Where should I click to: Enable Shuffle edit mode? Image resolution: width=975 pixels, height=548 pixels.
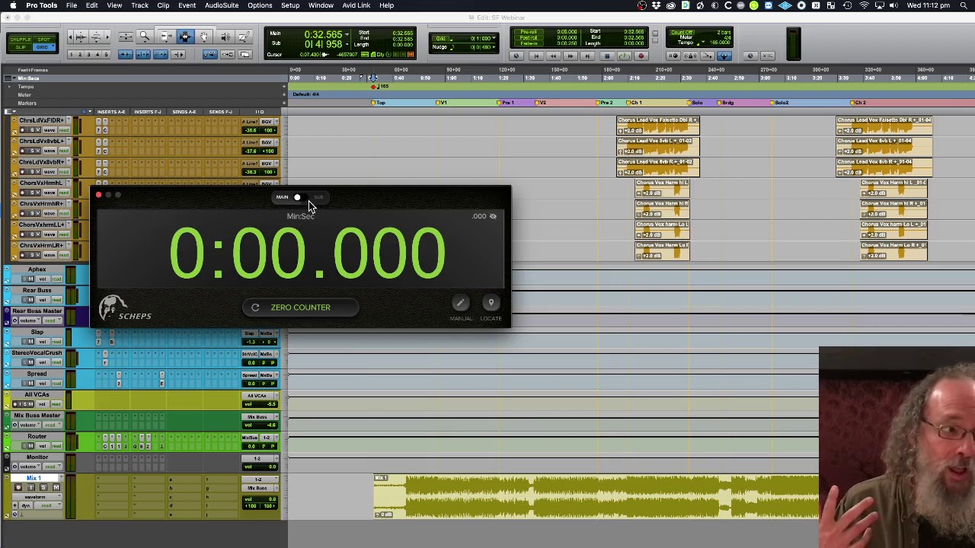(x=21, y=40)
